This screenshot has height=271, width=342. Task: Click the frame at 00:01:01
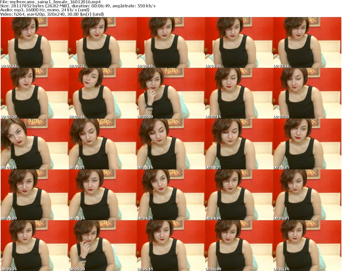click(x=239, y=42)
